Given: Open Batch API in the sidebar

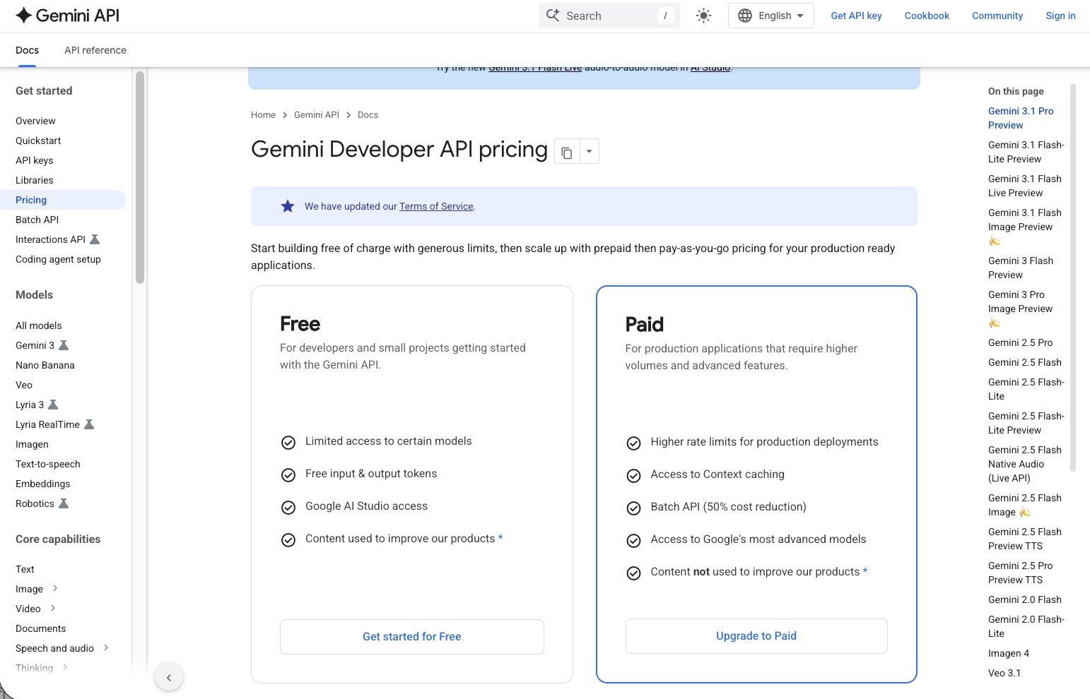Looking at the screenshot, I should (37, 220).
